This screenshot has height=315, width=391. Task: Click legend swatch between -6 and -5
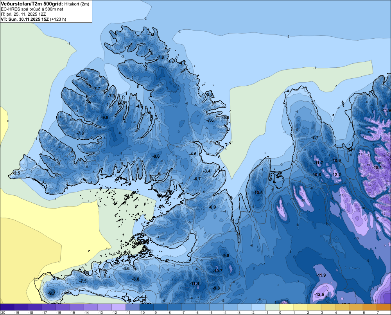point(203,307)
